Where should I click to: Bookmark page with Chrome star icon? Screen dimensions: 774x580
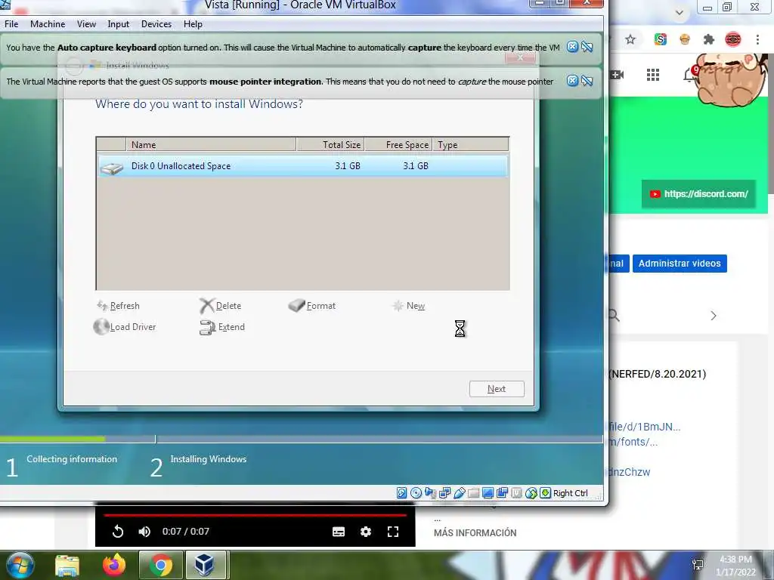pyautogui.click(x=630, y=39)
